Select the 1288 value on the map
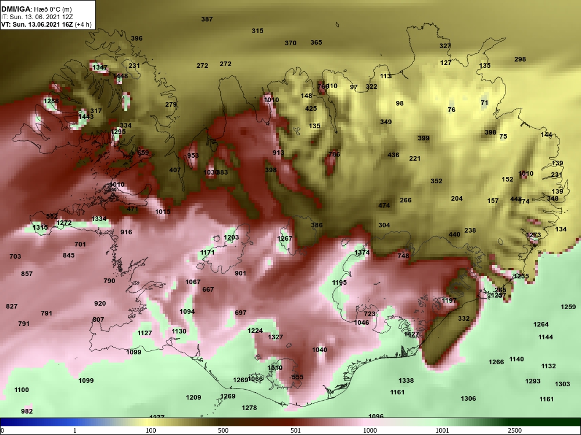This screenshot has width=581, height=435. coord(51,101)
